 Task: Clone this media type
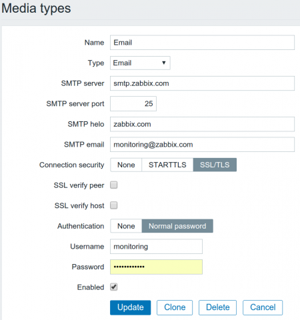point(175,307)
